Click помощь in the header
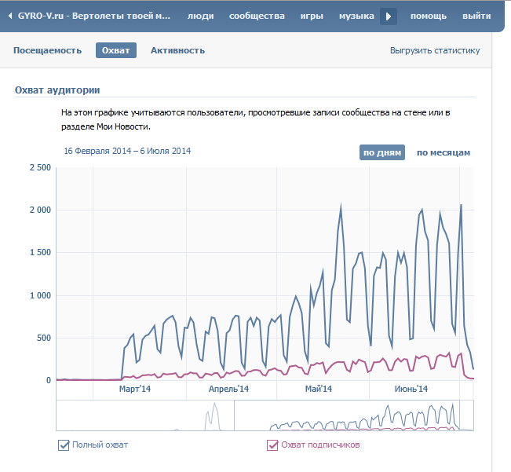The height and width of the screenshot is (472, 511). coord(428,16)
